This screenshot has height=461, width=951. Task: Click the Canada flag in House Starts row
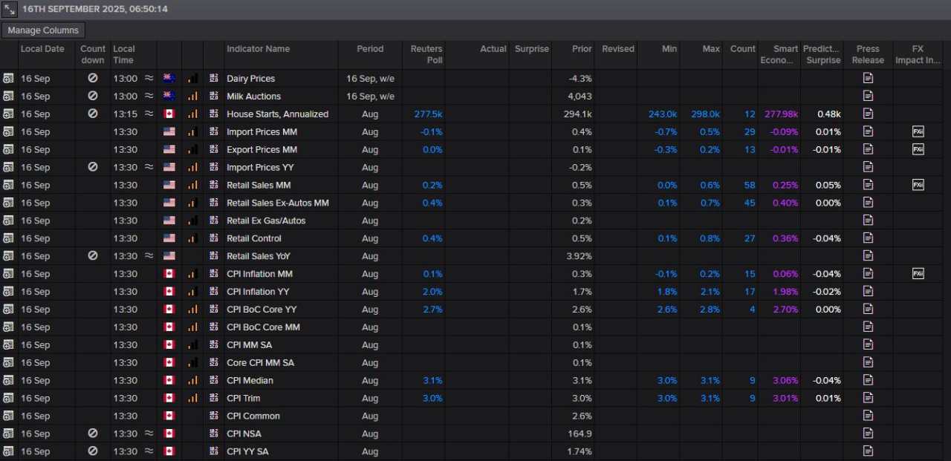tap(168, 114)
